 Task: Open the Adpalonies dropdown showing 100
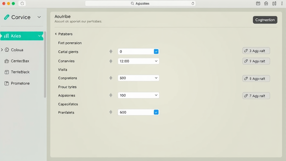coord(139,95)
